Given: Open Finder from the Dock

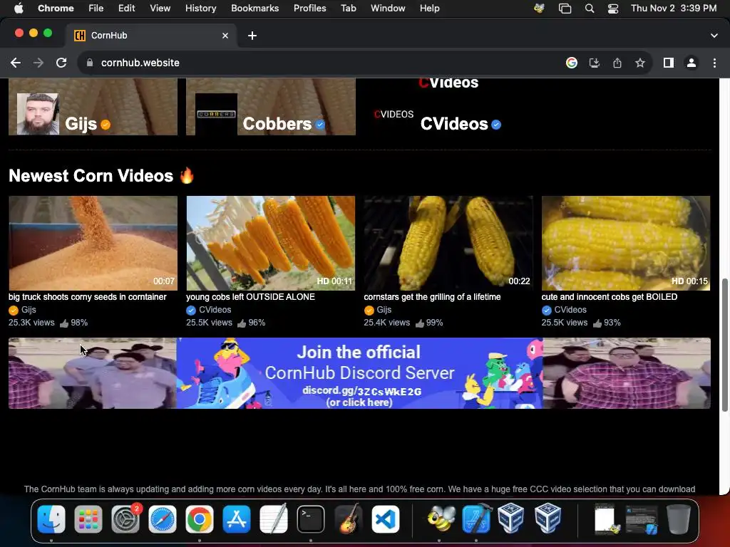Looking at the screenshot, I should point(51,519).
